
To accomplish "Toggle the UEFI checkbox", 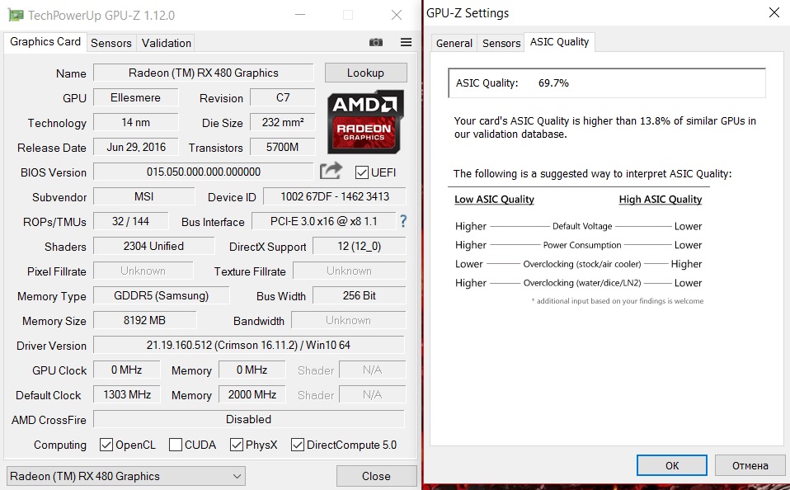I will click(x=362, y=172).
